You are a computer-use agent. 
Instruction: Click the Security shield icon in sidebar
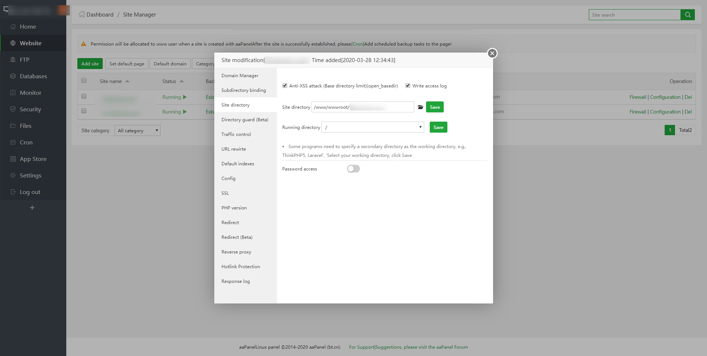[13, 109]
